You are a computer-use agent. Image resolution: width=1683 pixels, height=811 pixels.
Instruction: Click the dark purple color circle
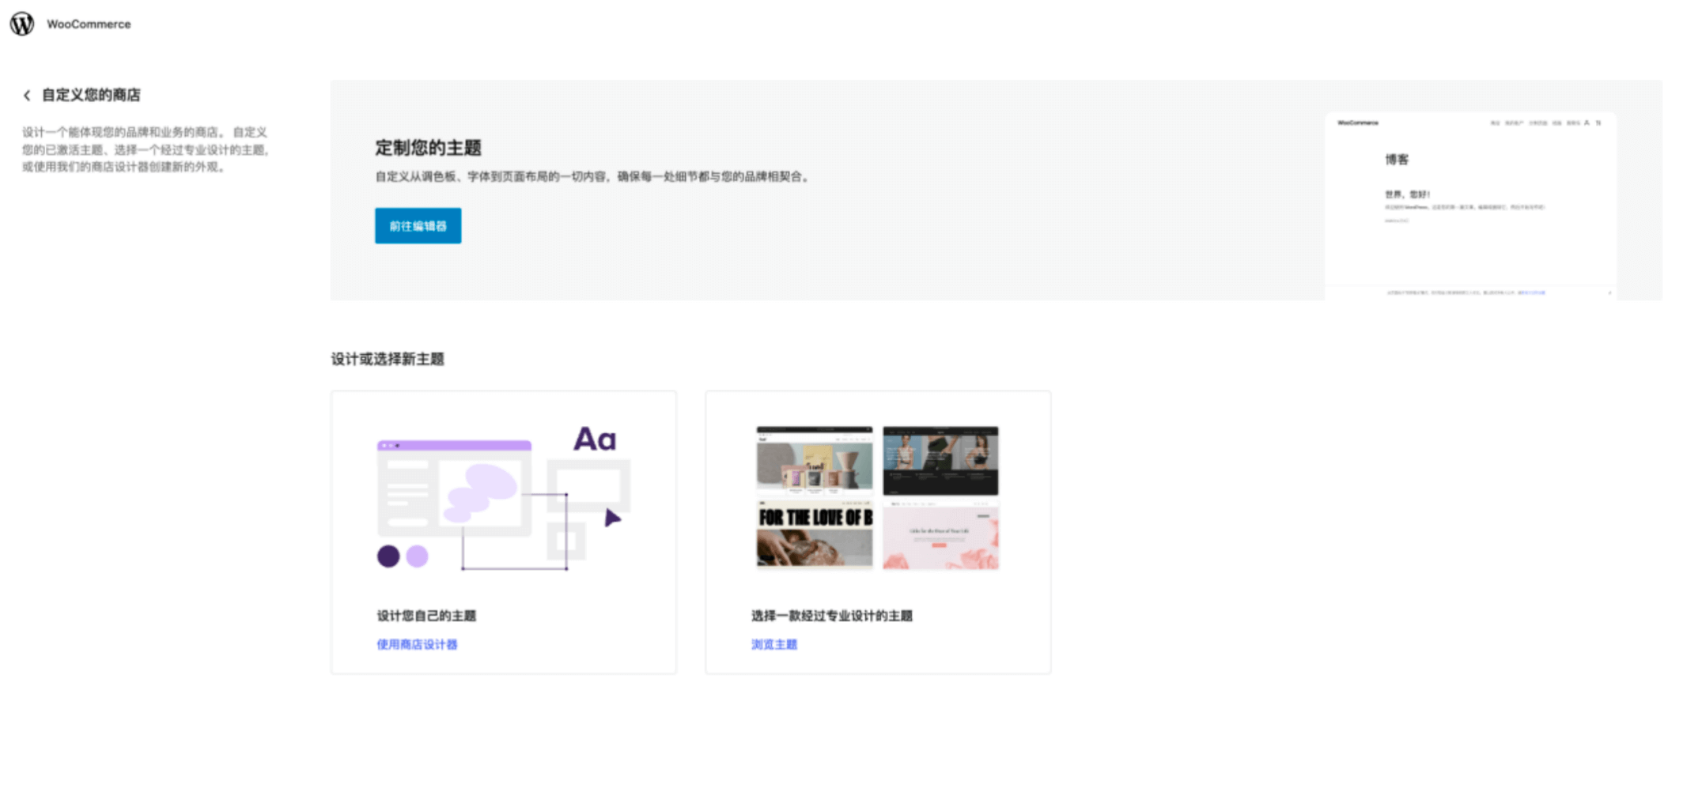point(388,556)
